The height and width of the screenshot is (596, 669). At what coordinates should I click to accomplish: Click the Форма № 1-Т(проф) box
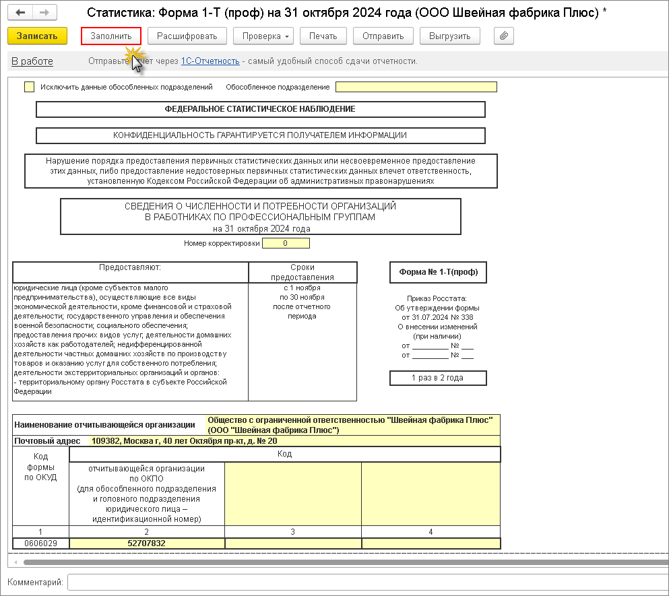click(438, 272)
